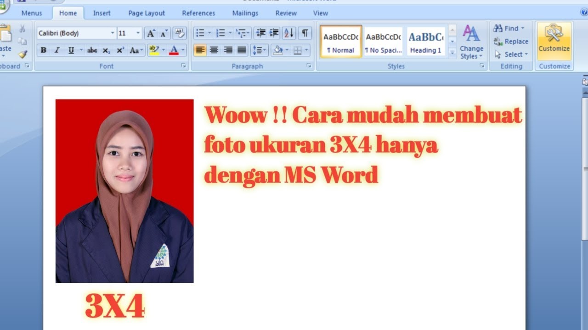The width and height of the screenshot is (588, 330).
Task: Toggle Bold formatting
Action: (x=44, y=50)
